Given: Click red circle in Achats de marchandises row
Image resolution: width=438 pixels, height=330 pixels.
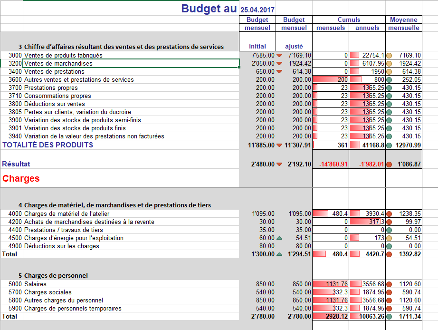Looking at the screenshot, I should click(x=389, y=222).
